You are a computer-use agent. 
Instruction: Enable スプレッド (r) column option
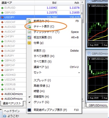click(x=54, y=80)
